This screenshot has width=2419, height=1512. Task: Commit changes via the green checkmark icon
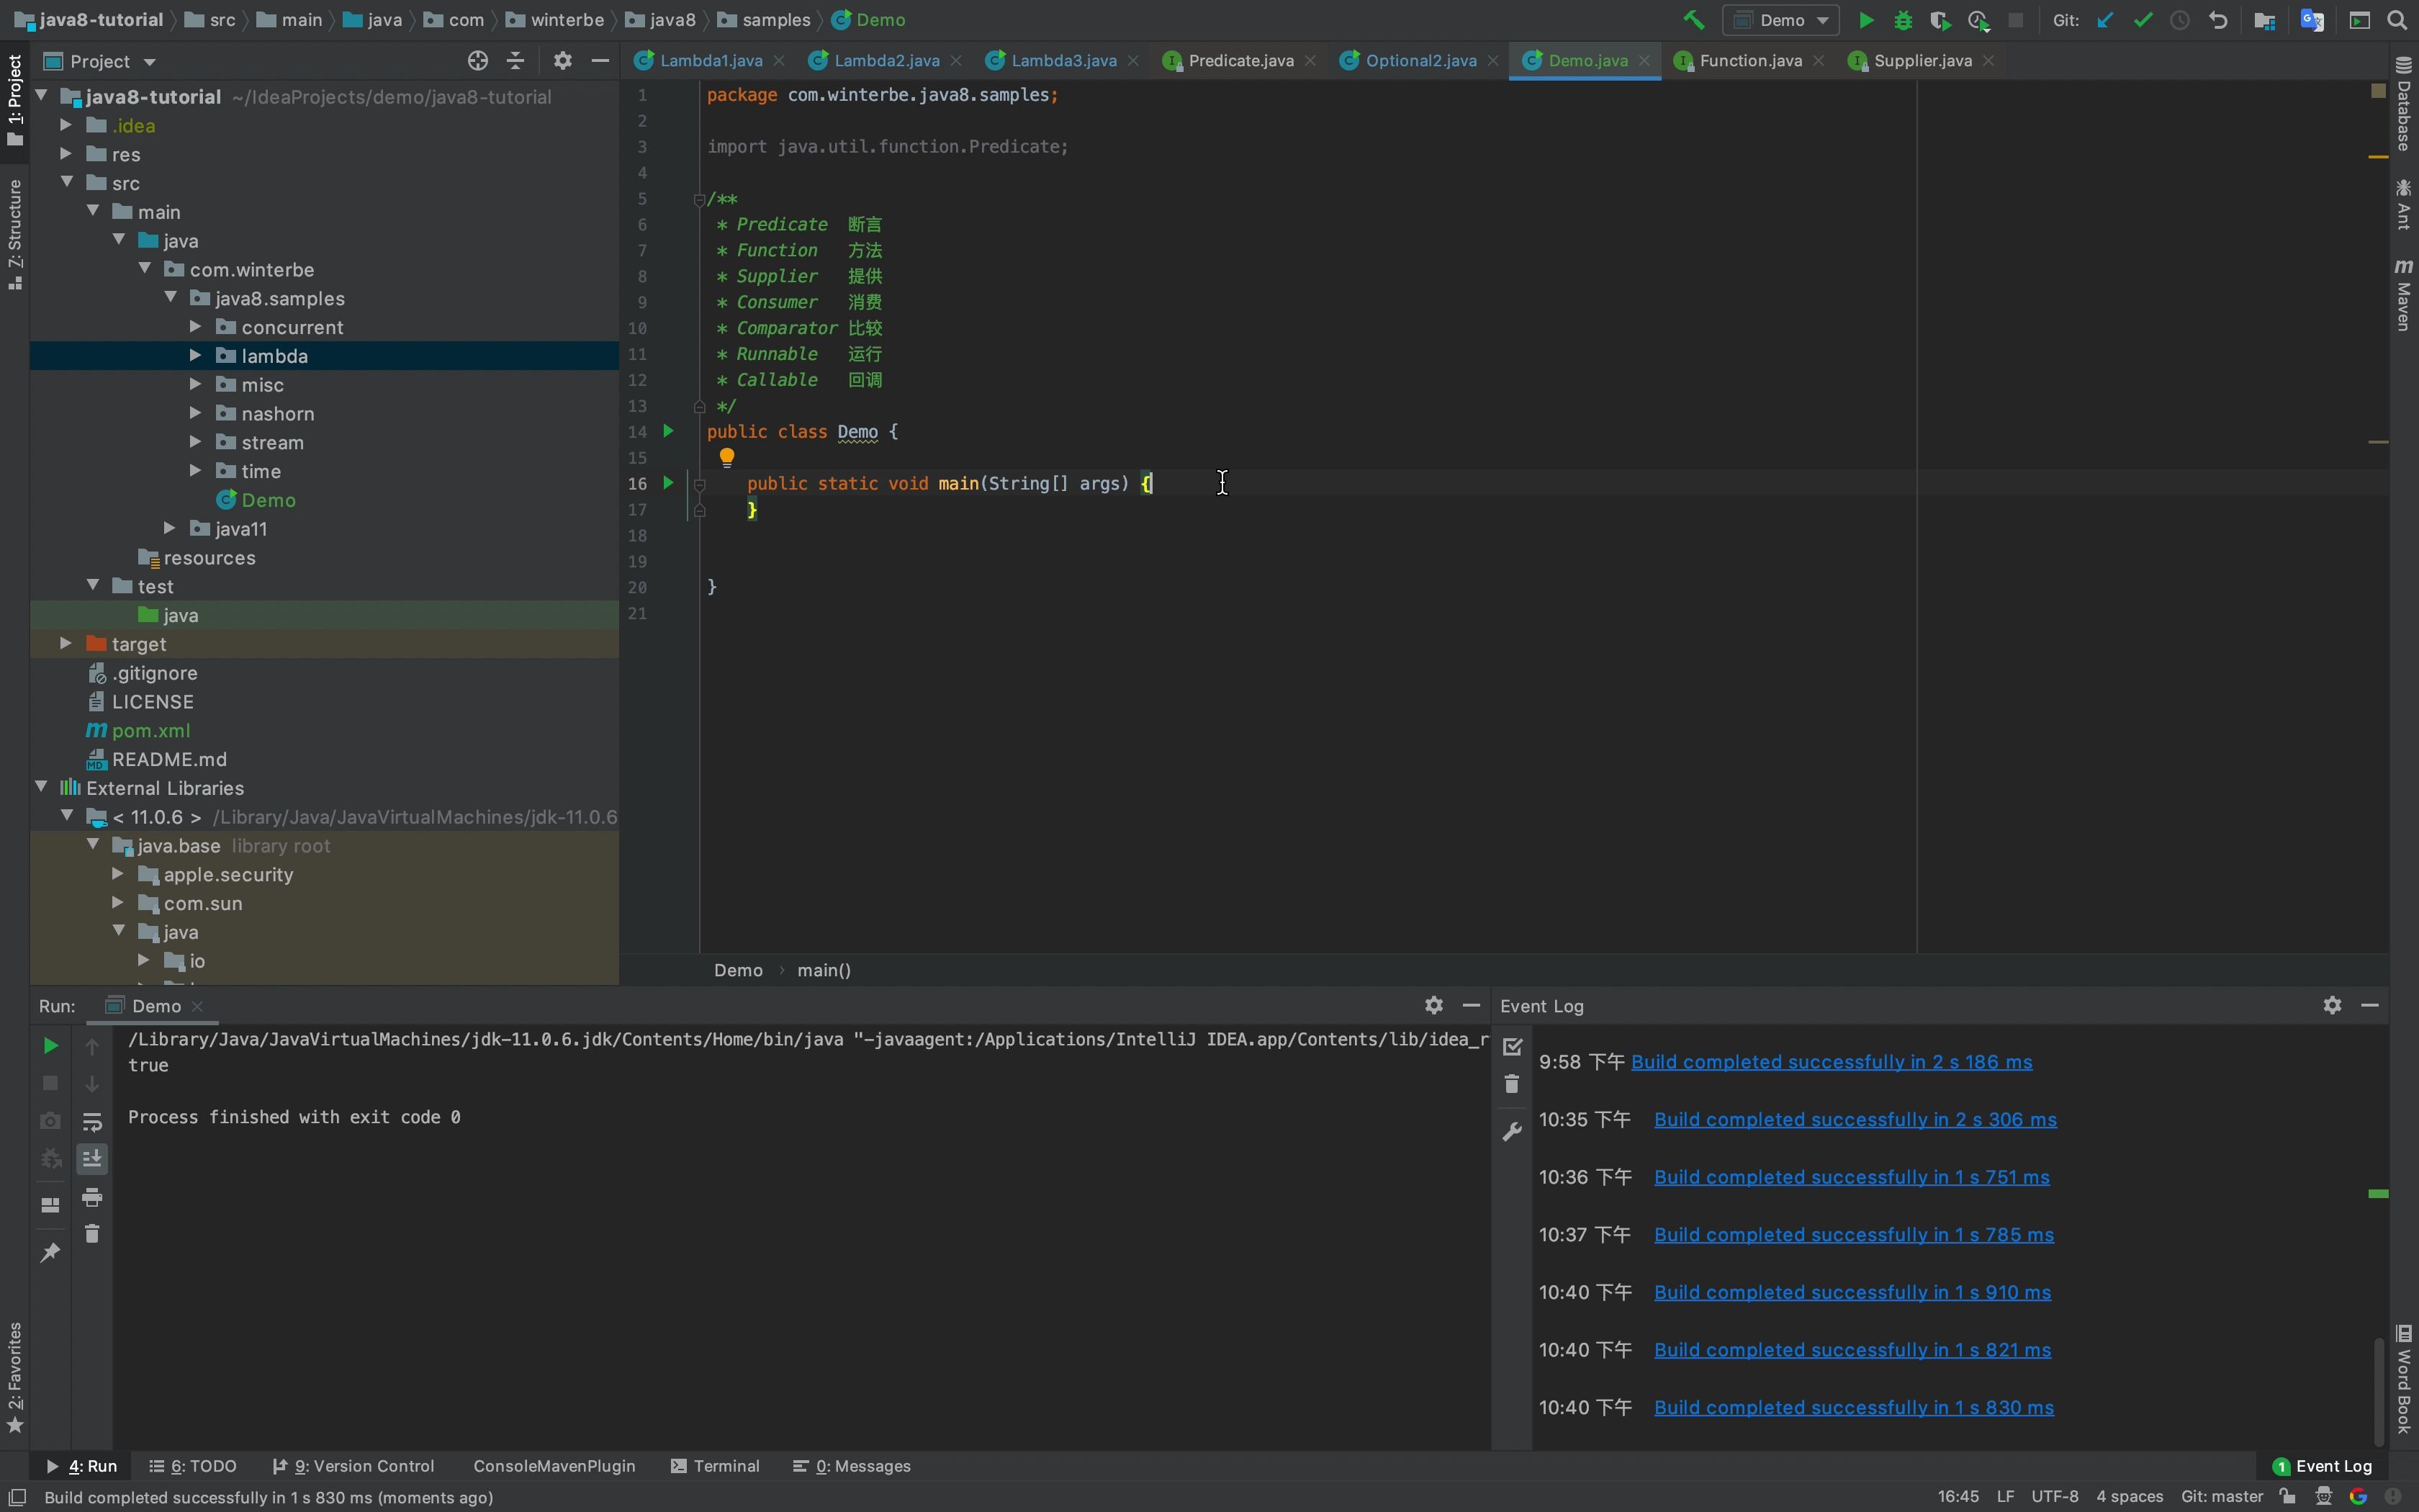[x=2143, y=20]
